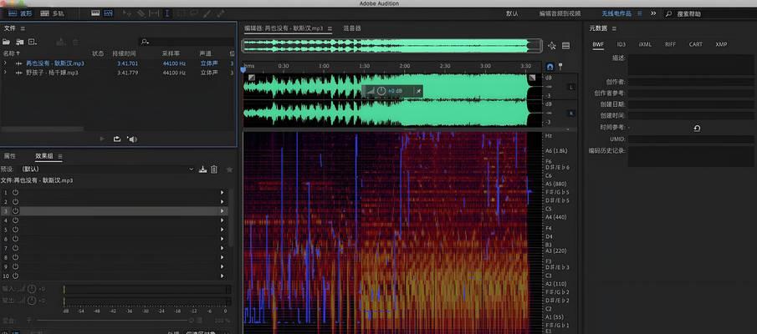
Task: Open the 文件 panel menu
Action: 23,29
